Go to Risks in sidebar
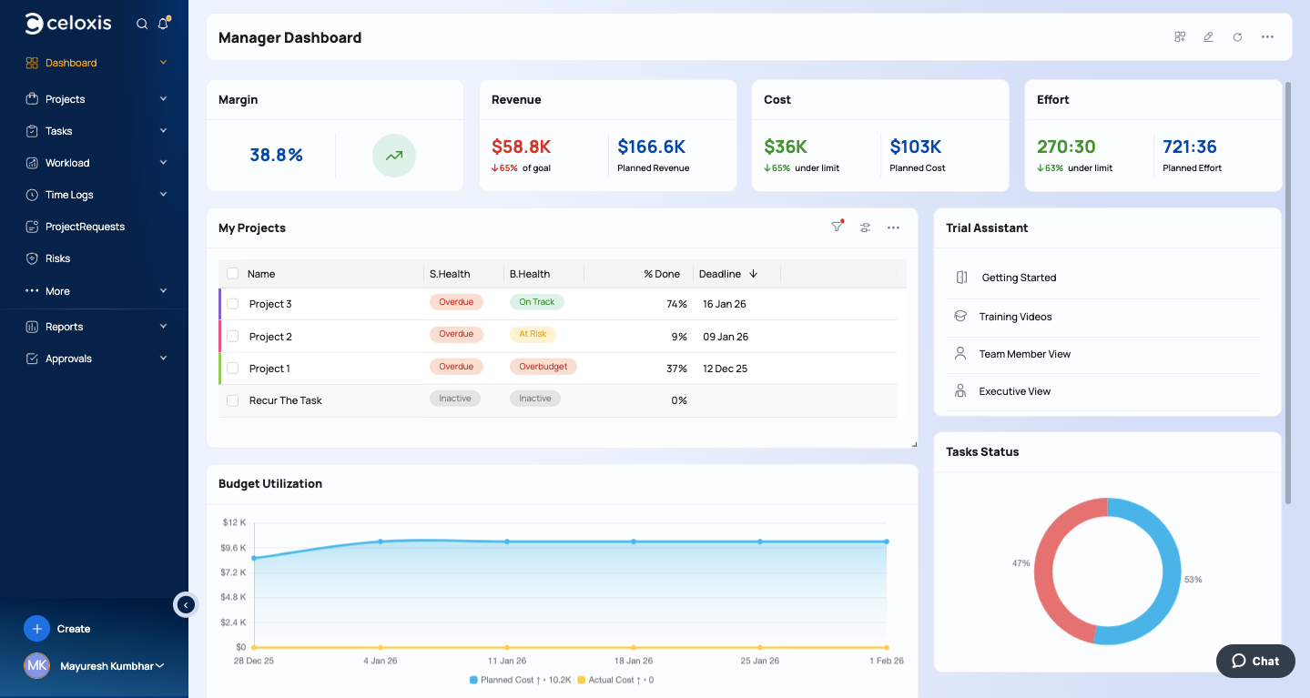Screen dimensions: 1310x698 57,258
